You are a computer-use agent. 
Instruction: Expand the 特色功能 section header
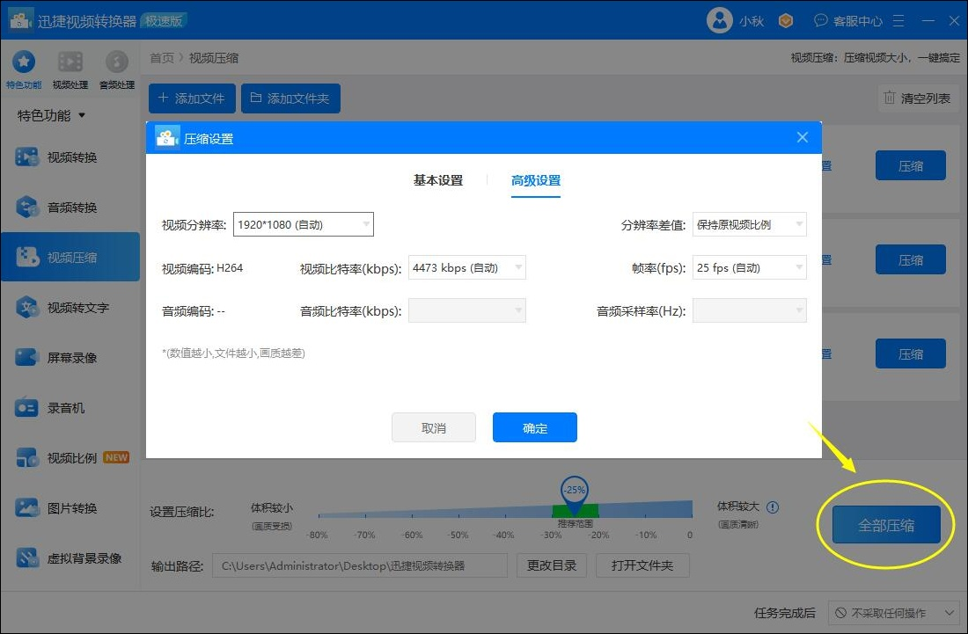coord(51,115)
